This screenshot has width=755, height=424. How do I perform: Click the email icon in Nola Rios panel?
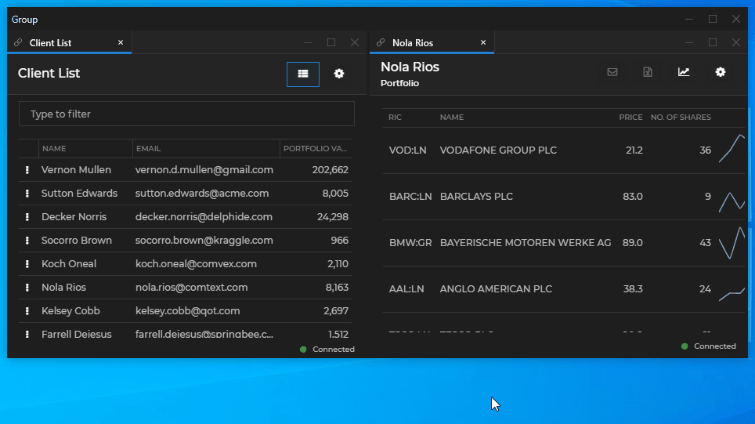pos(612,72)
